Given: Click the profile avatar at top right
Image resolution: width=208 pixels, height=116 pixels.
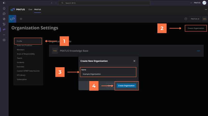Looking at the screenshot, I should (204, 3).
